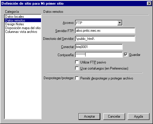153x124 pixels.
Task: Click the Cancelar button
Action: pyautogui.click(x=114, y=116)
